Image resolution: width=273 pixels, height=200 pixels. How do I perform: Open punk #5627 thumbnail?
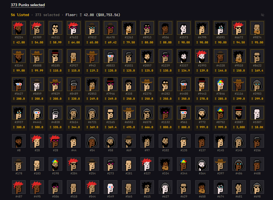[19, 84]
